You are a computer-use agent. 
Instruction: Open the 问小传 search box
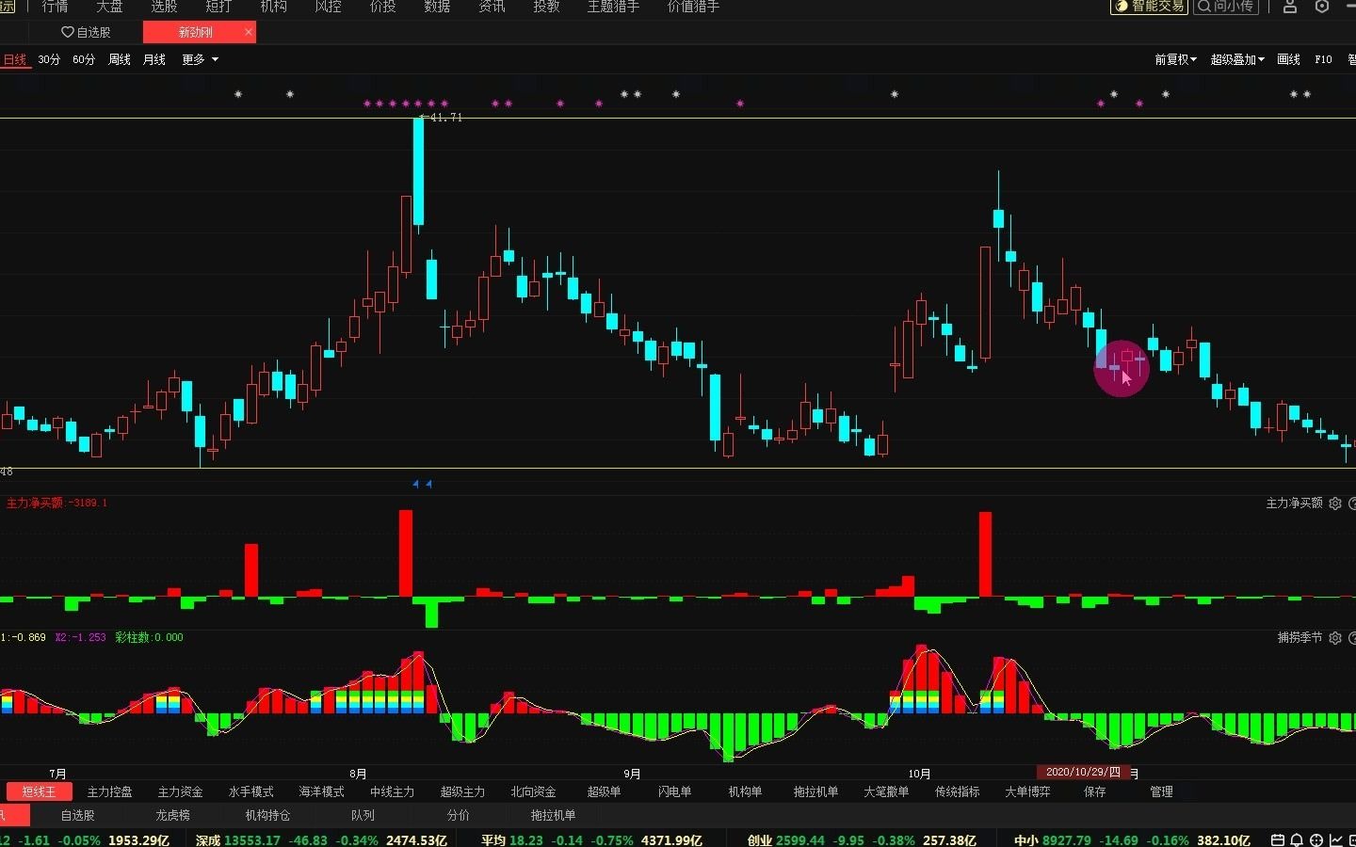tap(1227, 7)
